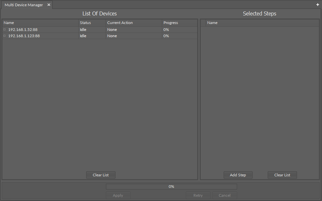Select the Multi Device Manager tab
Viewport: 322px width, 201px height.
[23, 5]
